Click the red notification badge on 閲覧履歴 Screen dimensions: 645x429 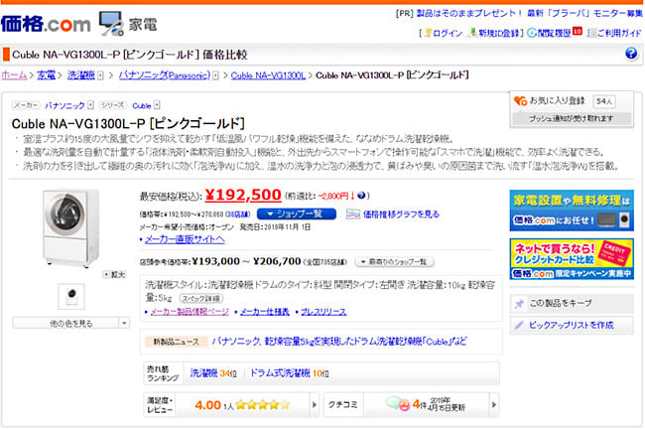(578, 31)
